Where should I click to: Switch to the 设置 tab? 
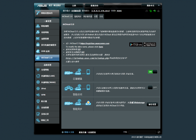[x=96, y=17]
